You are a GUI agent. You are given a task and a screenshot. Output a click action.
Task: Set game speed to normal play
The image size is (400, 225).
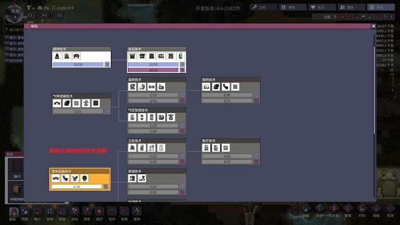click(x=38, y=15)
